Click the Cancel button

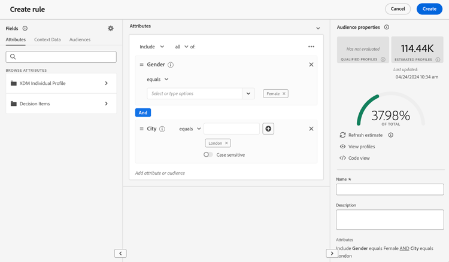pos(398,9)
